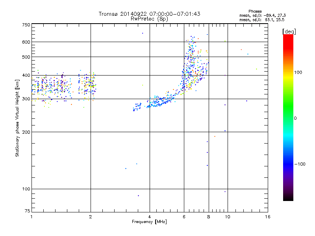
Task: Click the x-axis '6' tick label
Action: click(x=184, y=217)
